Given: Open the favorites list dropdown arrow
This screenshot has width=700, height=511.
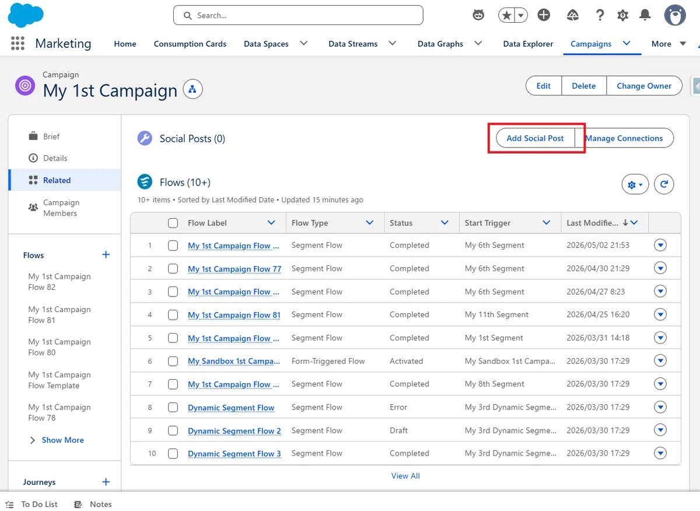Looking at the screenshot, I should tap(521, 15).
